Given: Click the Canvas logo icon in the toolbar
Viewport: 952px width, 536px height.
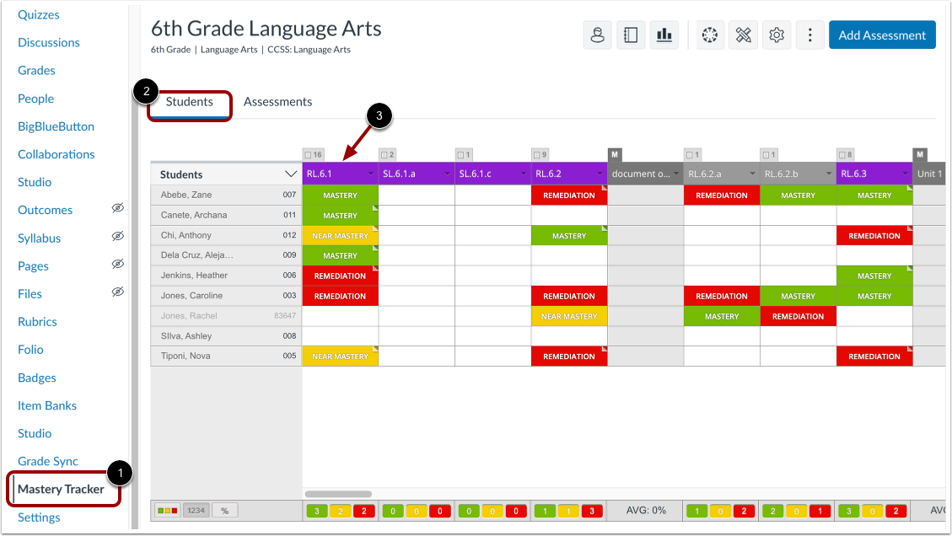Looking at the screenshot, I should (709, 35).
